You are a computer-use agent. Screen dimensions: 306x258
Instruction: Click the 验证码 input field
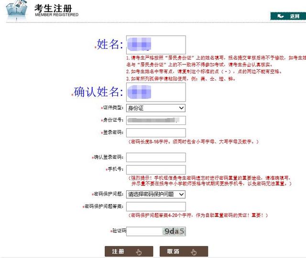pos(144,231)
